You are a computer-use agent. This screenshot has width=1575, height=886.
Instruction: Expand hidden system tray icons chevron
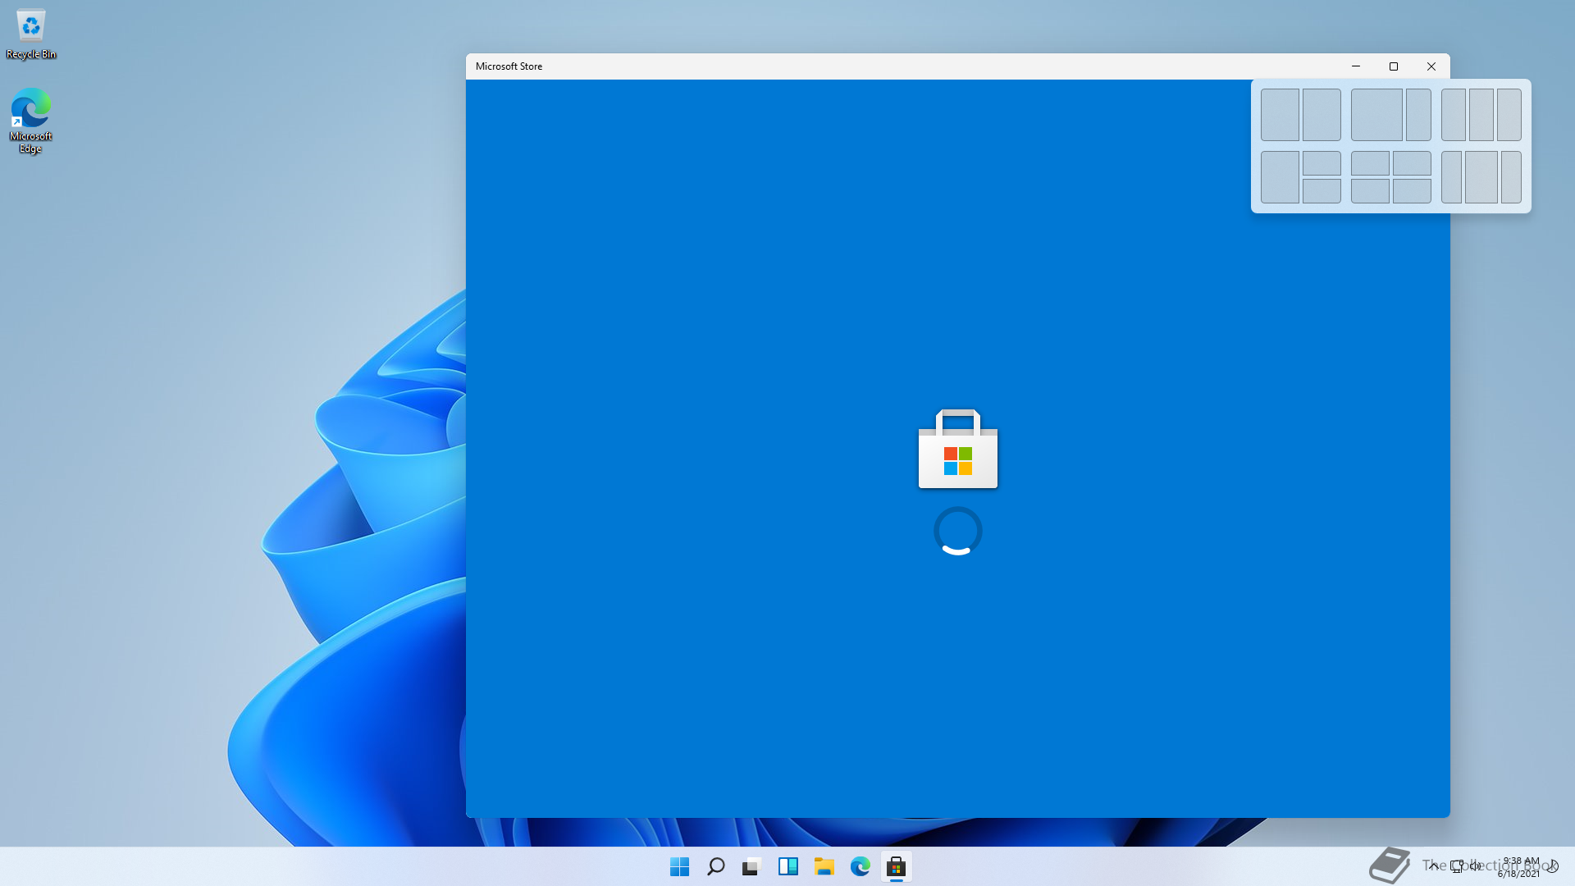[1433, 866]
